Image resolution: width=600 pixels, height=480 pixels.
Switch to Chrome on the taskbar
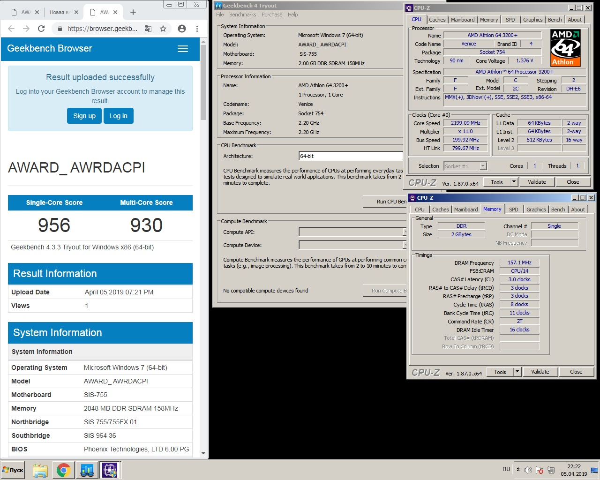click(x=63, y=470)
